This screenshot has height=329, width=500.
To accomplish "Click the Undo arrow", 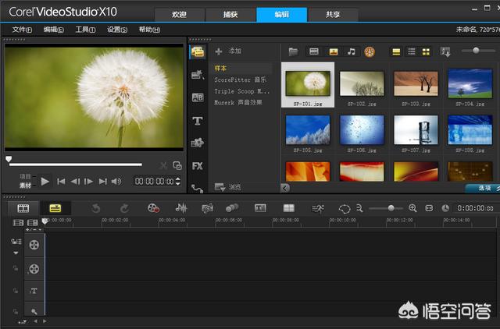I will (95, 208).
